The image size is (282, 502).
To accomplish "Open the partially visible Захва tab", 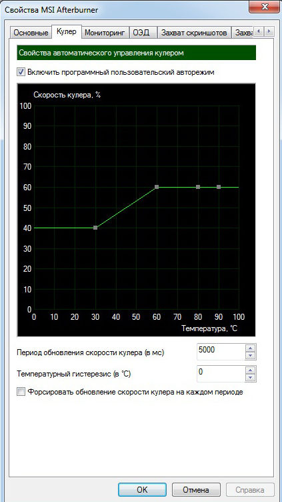I will point(243,33).
